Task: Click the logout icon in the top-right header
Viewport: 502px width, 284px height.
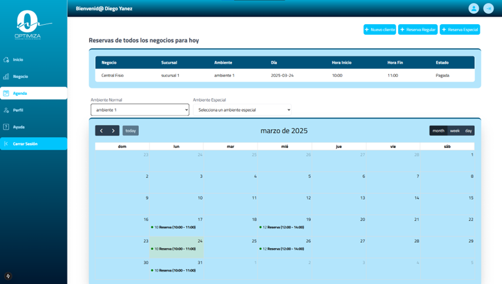Action: click(488, 8)
